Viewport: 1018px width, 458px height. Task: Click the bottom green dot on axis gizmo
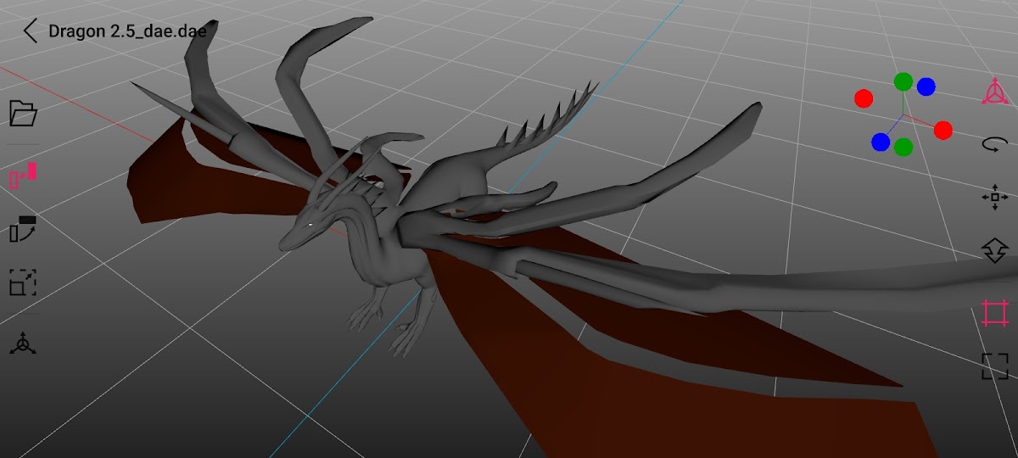coord(903,147)
